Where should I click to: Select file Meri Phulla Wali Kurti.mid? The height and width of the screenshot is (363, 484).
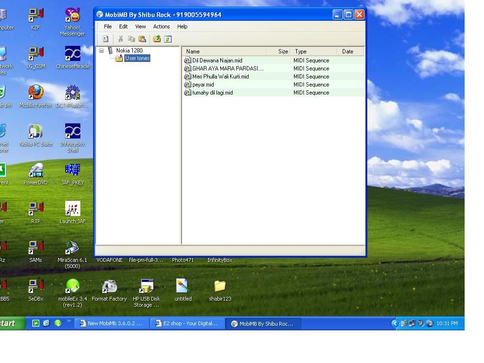(x=221, y=77)
